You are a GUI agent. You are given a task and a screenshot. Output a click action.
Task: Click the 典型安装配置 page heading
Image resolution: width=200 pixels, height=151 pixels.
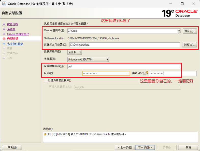[12, 13]
